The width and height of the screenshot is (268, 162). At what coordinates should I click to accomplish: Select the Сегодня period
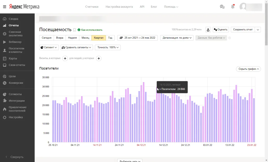pyautogui.click(x=47, y=38)
